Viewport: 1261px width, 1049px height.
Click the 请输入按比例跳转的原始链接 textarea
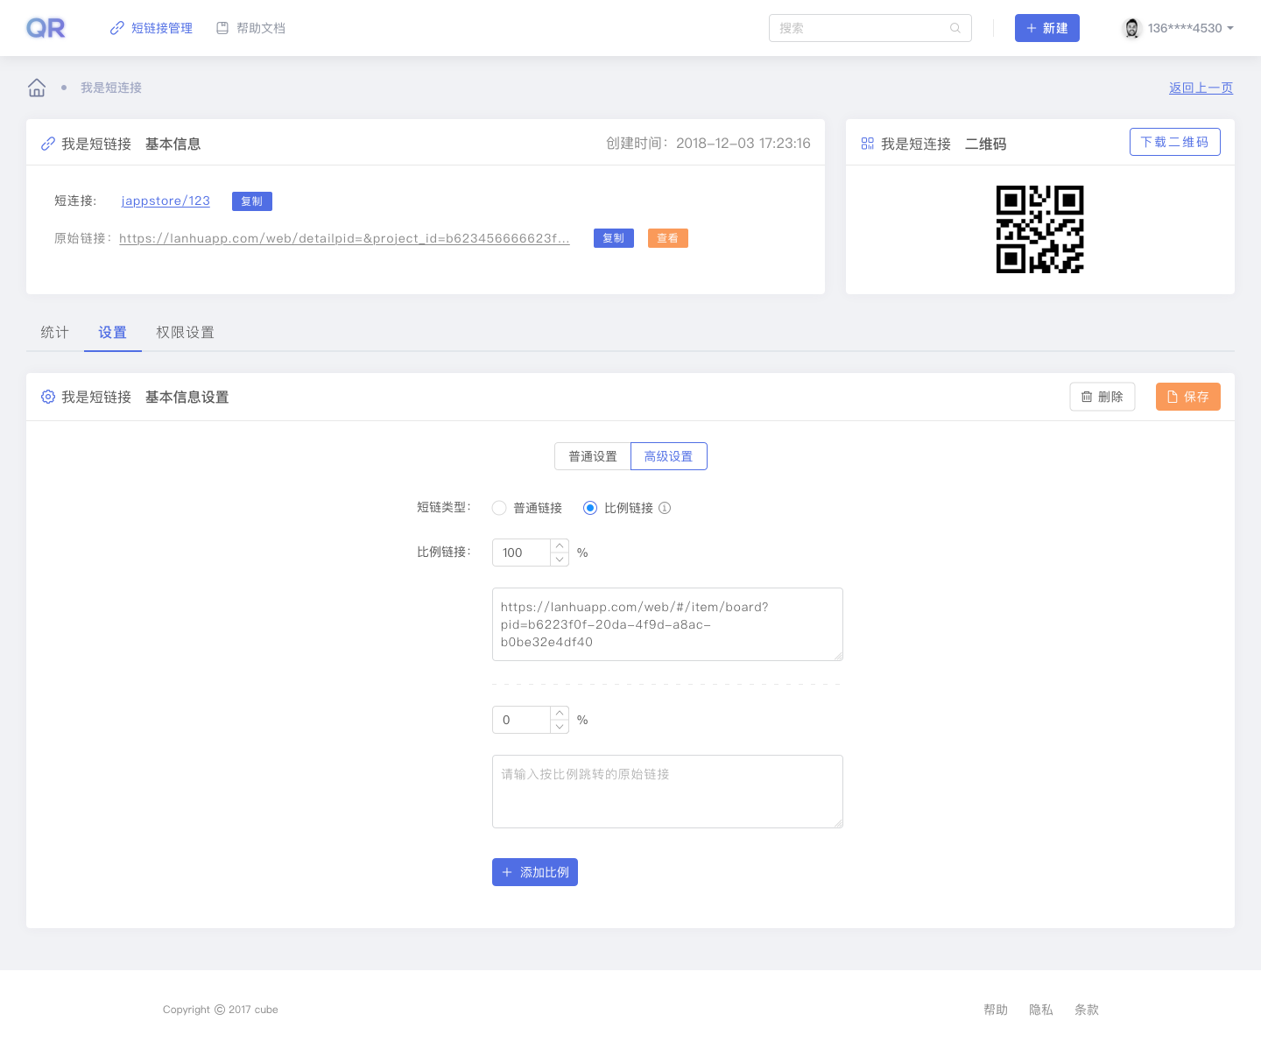tap(667, 791)
